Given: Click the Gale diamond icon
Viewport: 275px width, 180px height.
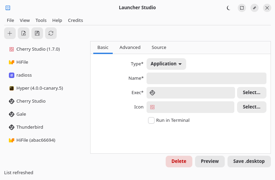Looking at the screenshot, I should (x=12, y=114).
